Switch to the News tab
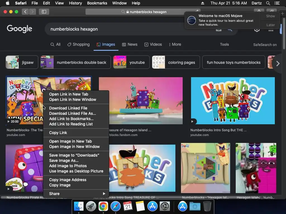Image resolution: width=286 pixels, height=214 pixels. [130, 44]
